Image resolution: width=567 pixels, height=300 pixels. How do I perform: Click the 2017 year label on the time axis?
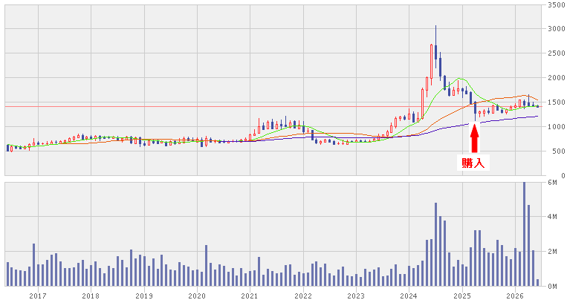point(38,296)
